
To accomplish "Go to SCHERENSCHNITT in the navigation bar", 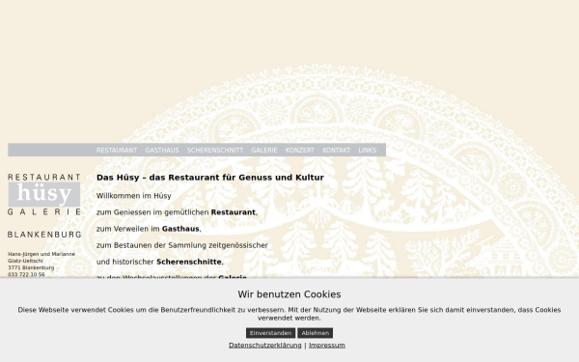I will (215, 151).
